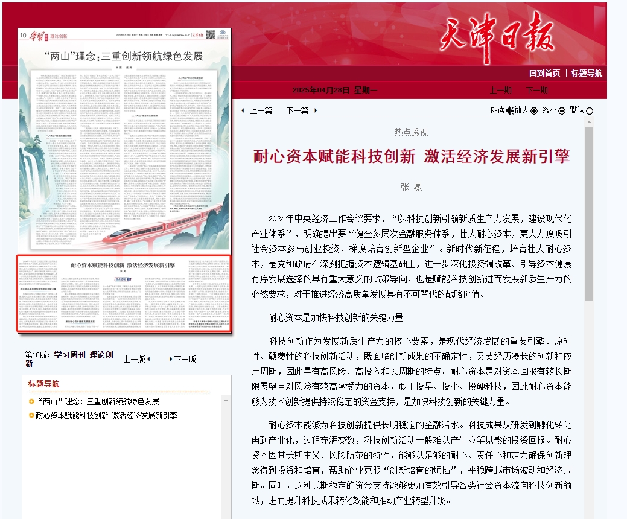Image resolution: width=627 pixels, height=519 pixels.
Task: Click the highlighted lower article in page thumbnail
Action: pos(124,293)
